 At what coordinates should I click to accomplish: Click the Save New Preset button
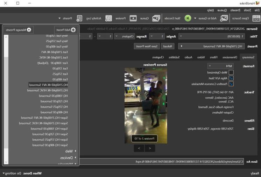pos(147,46)
